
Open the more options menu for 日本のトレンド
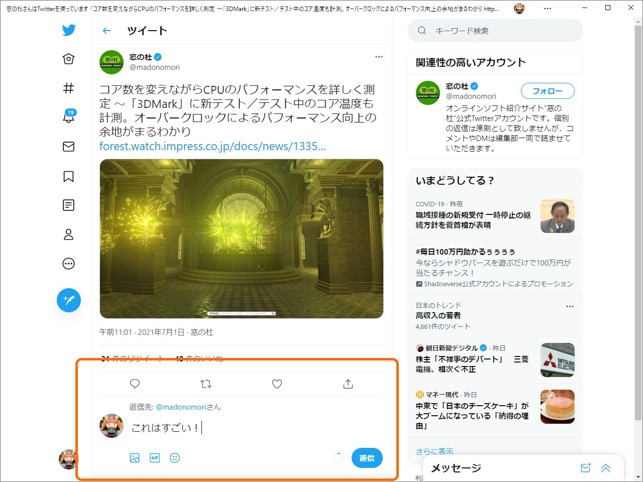[x=570, y=305]
